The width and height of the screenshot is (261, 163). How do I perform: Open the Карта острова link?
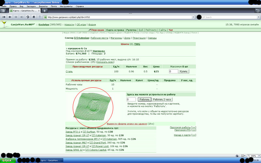tap(115, 30)
